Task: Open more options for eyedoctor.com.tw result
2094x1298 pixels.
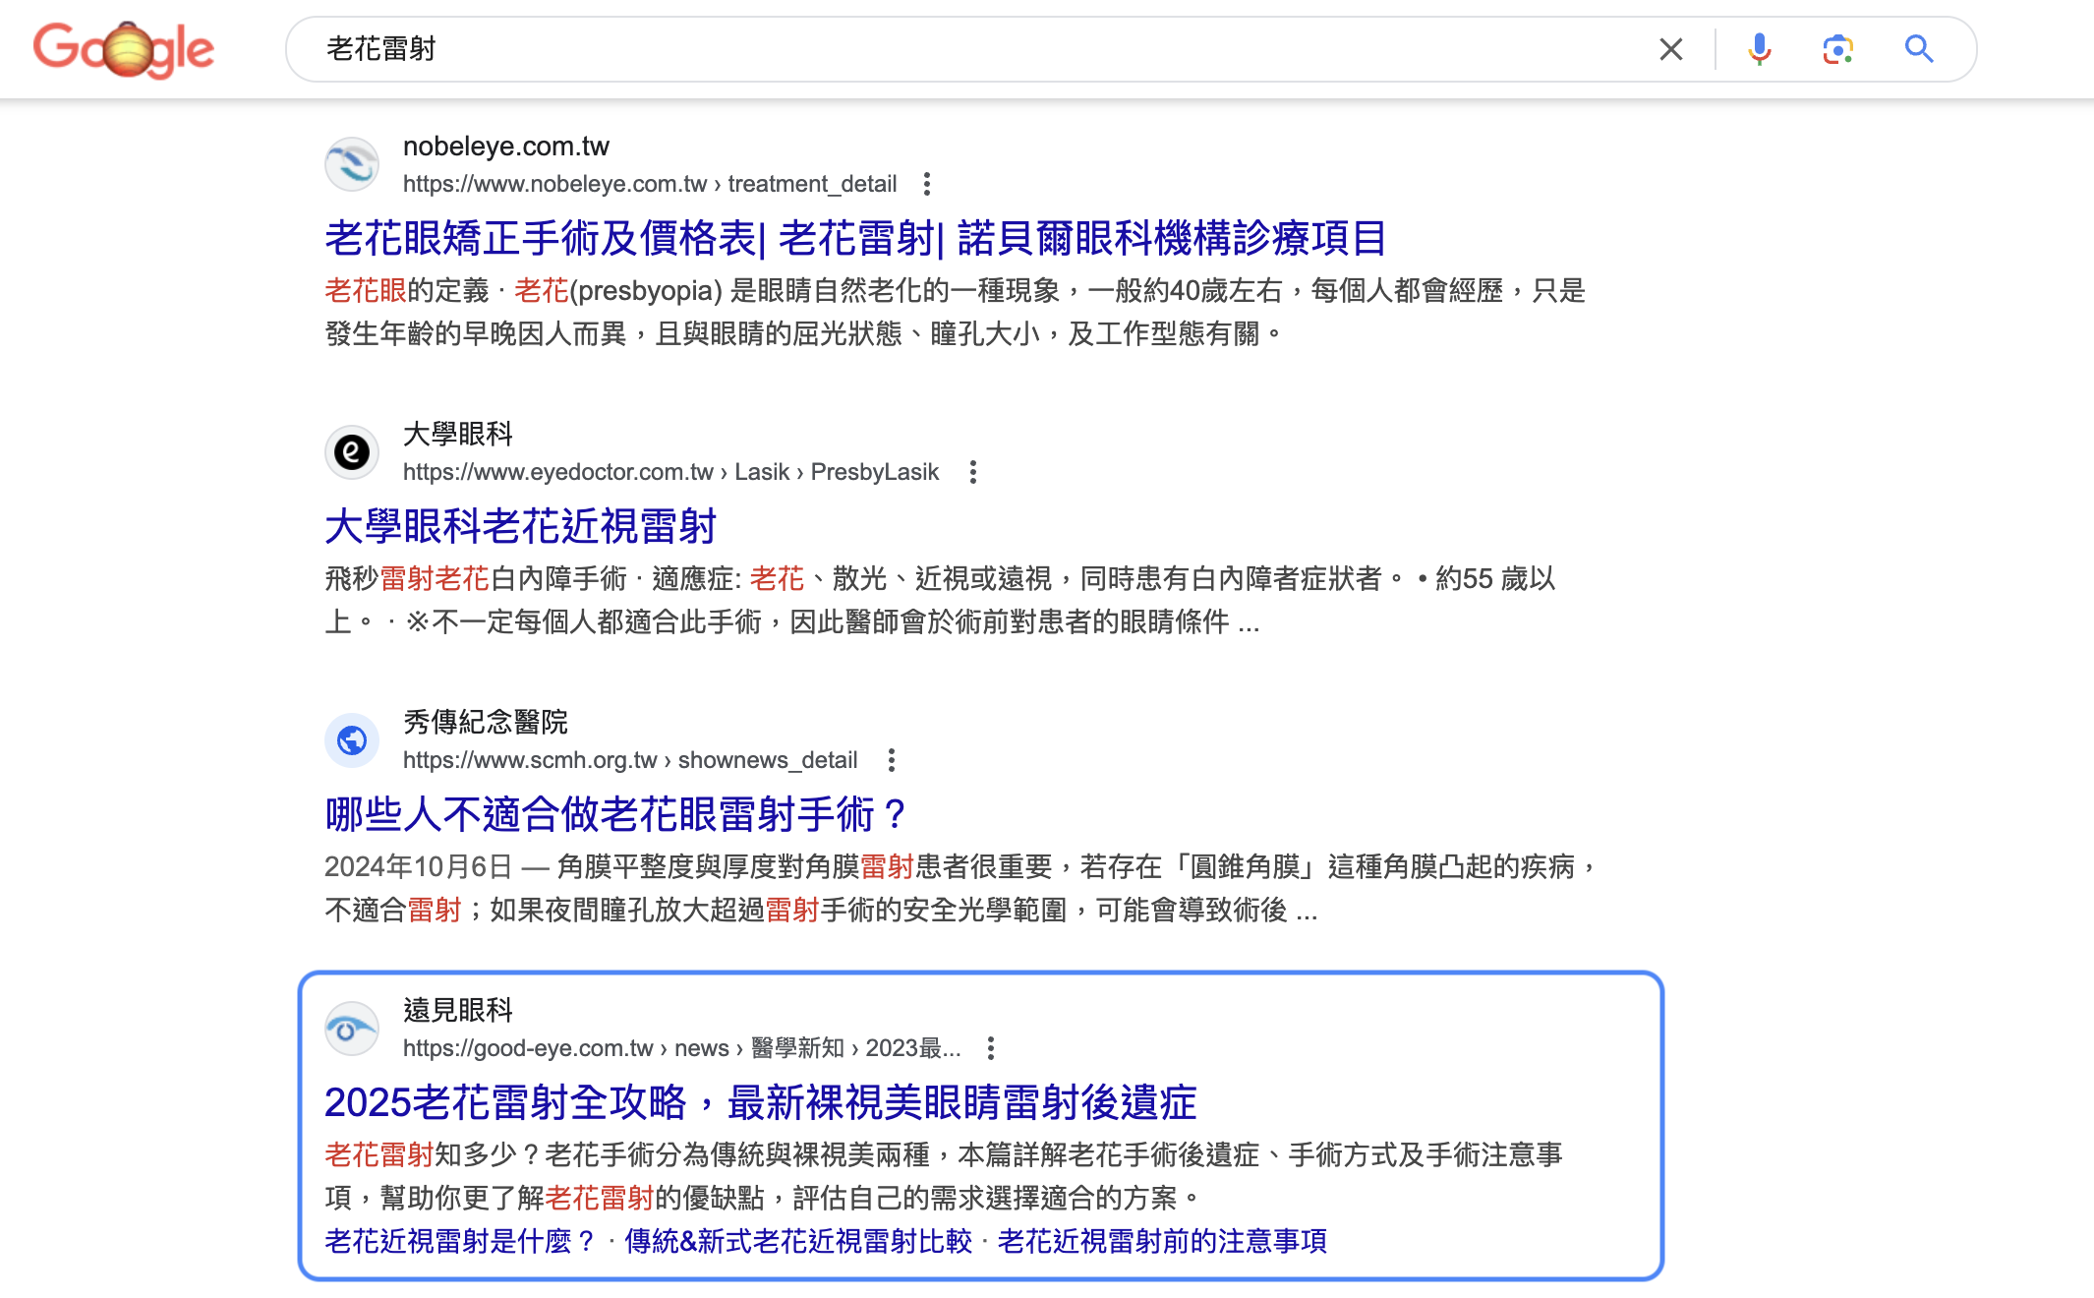Action: click(972, 472)
